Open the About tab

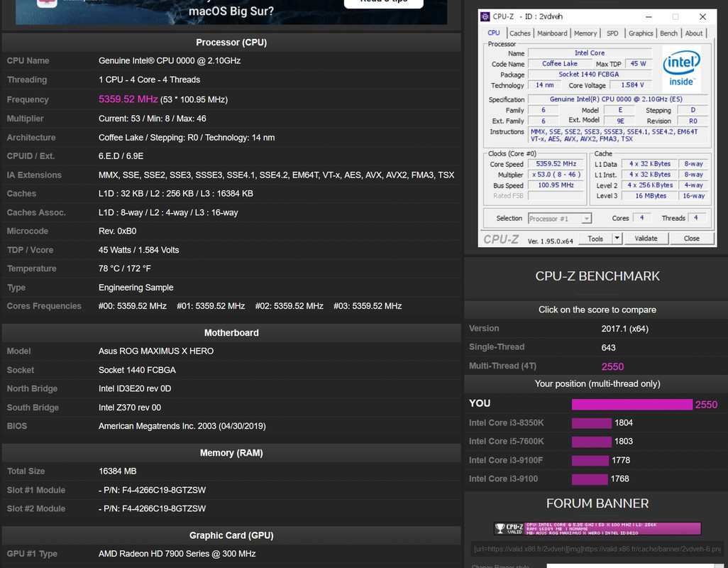(x=694, y=33)
